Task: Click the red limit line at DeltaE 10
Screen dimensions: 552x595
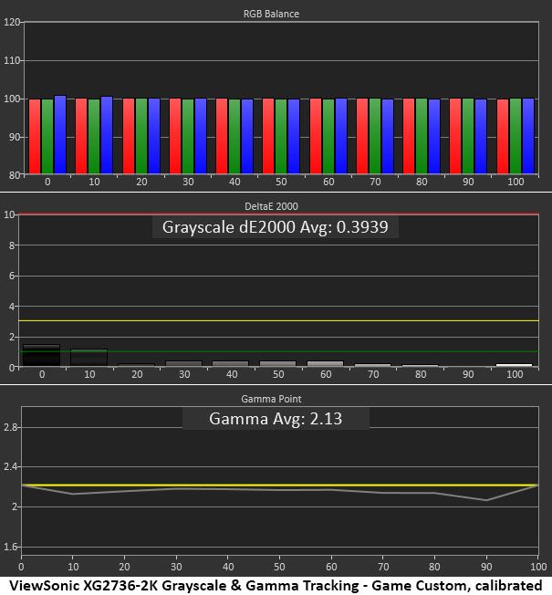Action: 279,214
